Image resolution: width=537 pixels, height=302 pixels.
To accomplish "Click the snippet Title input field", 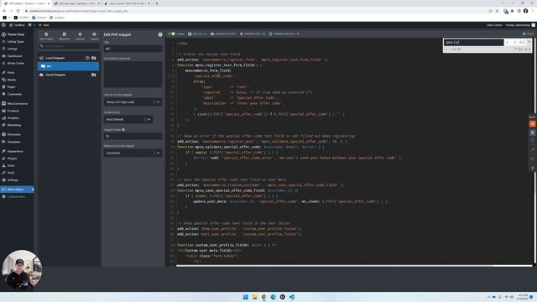I will 133,49.
